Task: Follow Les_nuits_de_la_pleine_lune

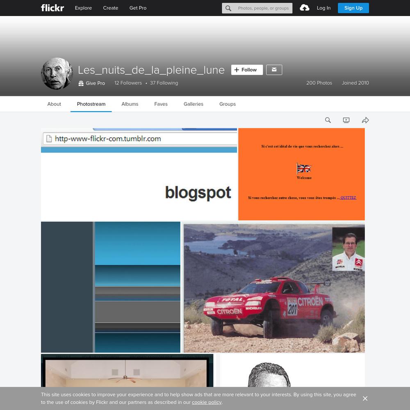Action: [247, 70]
